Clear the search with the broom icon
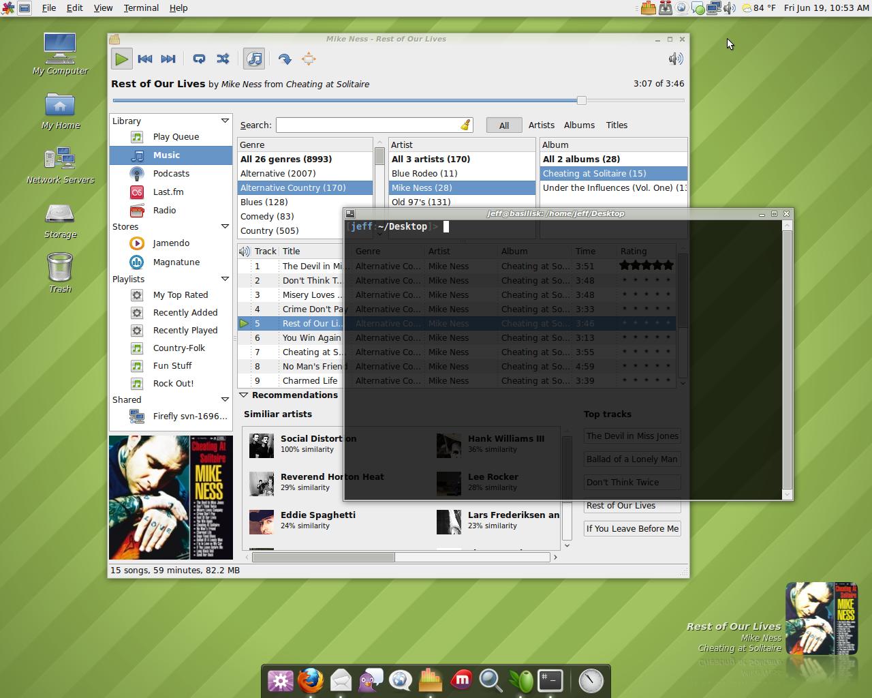 click(465, 125)
